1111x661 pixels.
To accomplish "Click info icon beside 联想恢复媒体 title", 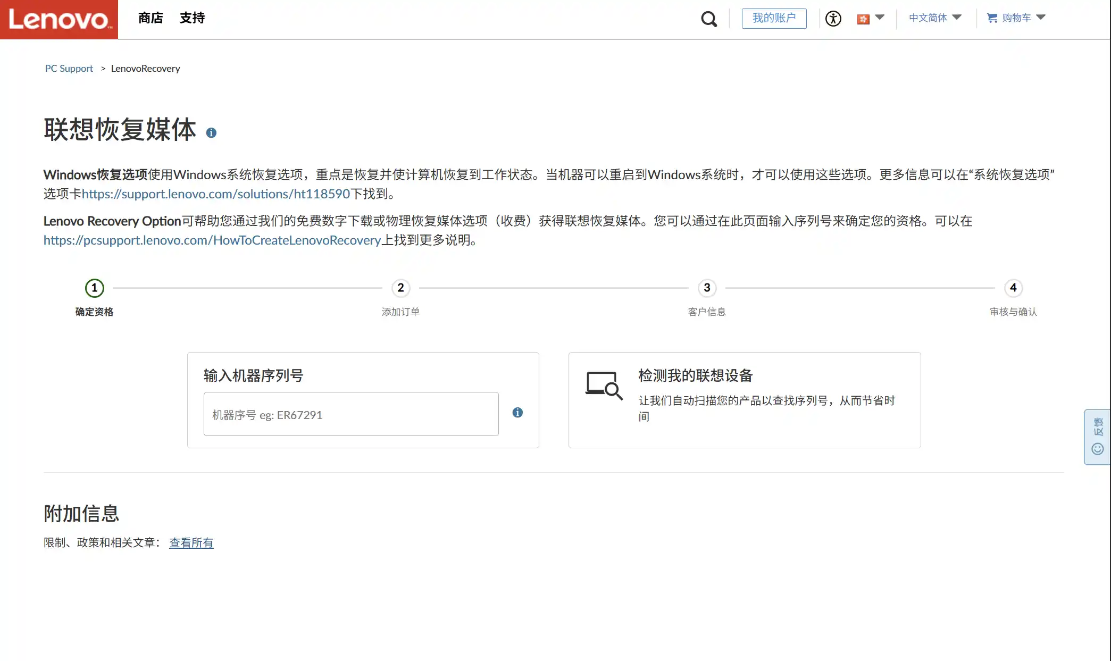I will click(x=211, y=133).
